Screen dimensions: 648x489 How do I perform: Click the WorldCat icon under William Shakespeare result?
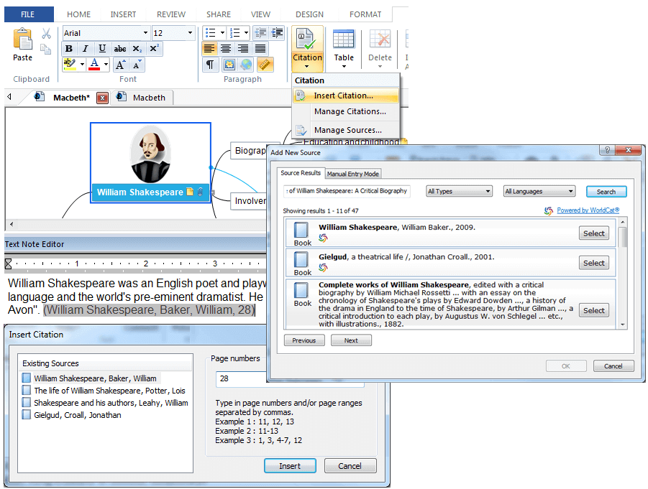pos(323,238)
